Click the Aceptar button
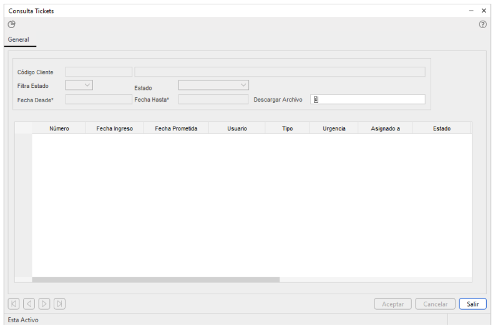Screen dimensions: 493x326 393,304
